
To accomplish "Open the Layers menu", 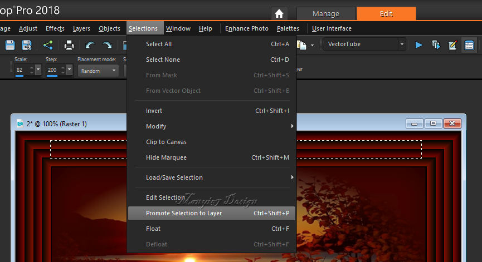I will coord(81,28).
